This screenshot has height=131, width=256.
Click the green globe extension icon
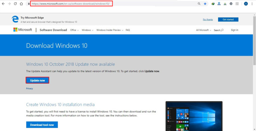pyautogui.click(x=213, y=4)
